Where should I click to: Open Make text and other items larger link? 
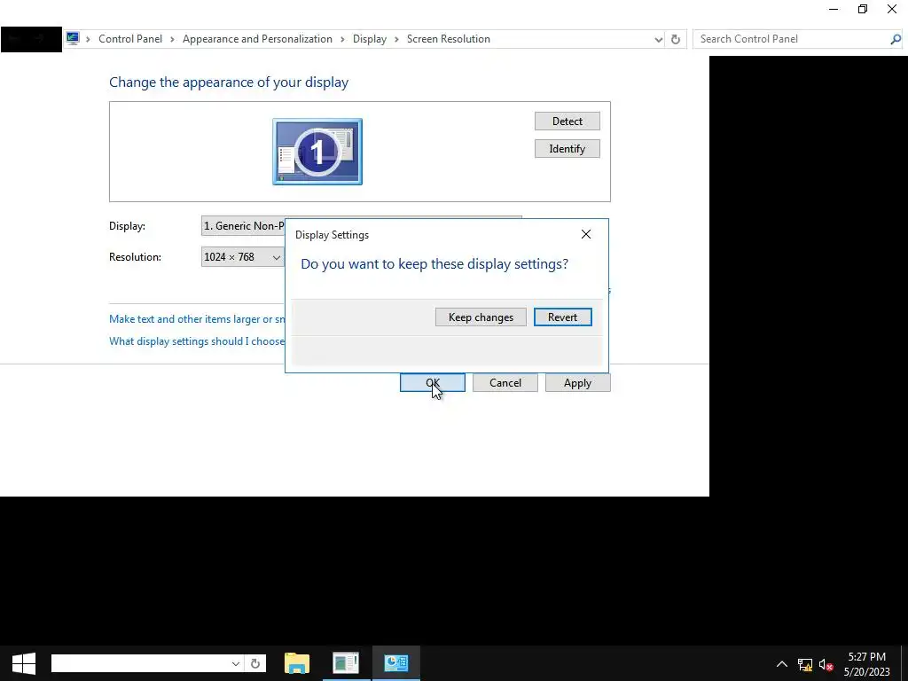point(197,319)
